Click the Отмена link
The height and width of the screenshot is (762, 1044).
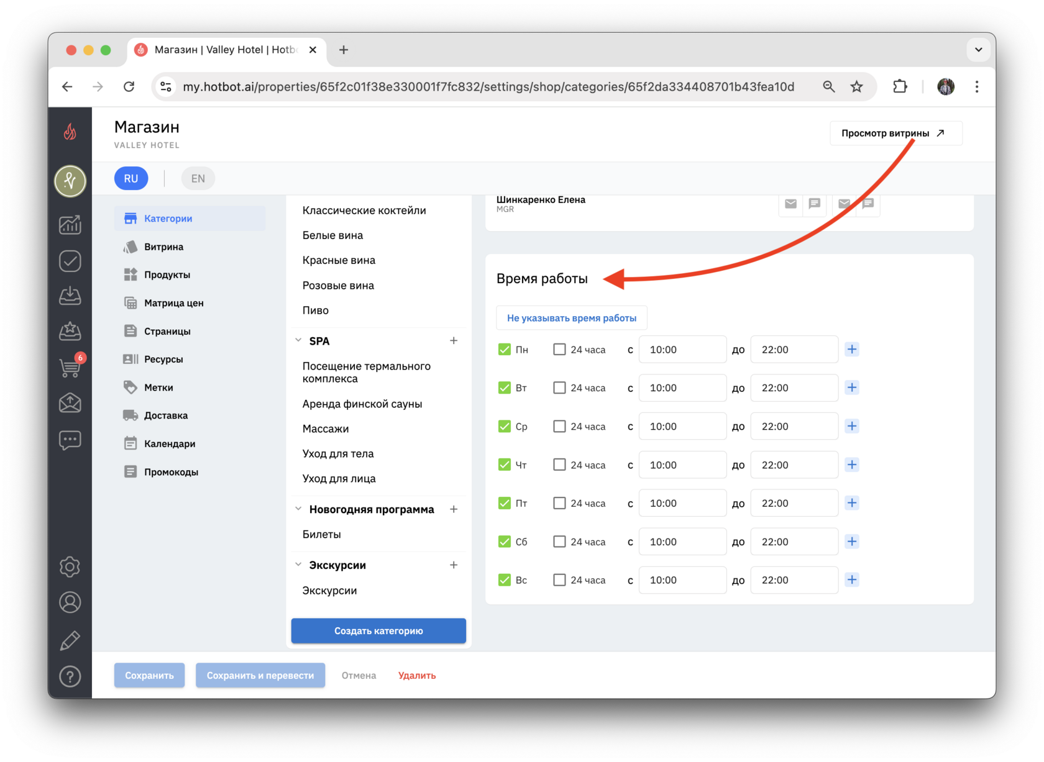(359, 676)
